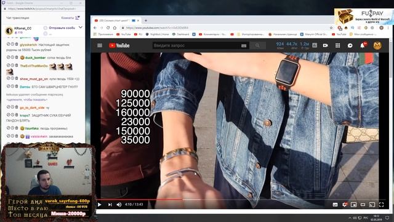This screenshot has height=222, width=394.
Task: Go forward in the YouTube browser window
Action: click(x=102, y=28)
